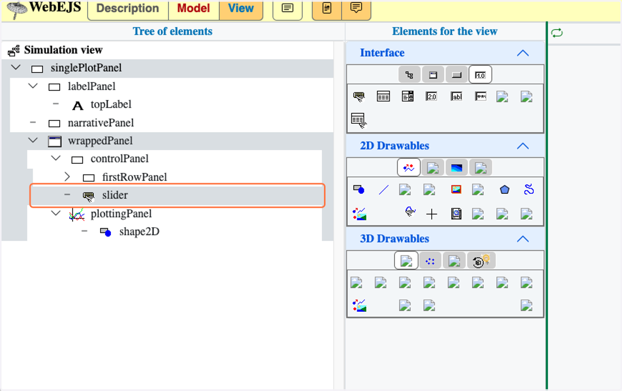Choose the blue line segment element in 2D Drawables
Image resolution: width=622 pixels, height=391 pixels.
[383, 190]
